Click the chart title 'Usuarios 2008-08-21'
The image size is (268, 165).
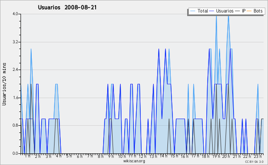pos(67,8)
